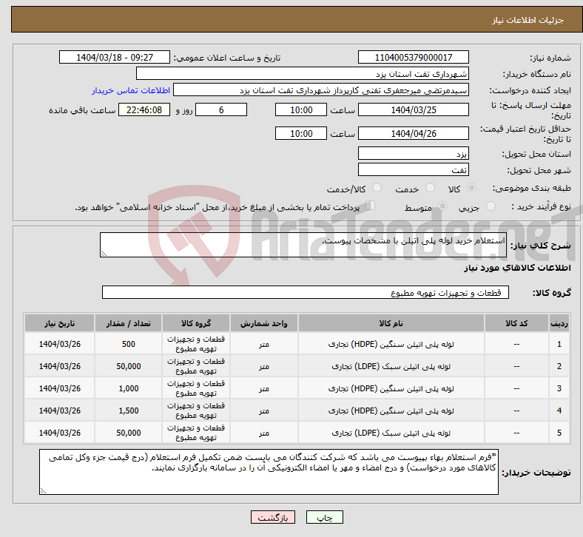The width and height of the screenshot is (583, 537).
Task: Click the تاریخ نیاز column header
Action: (x=59, y=323)
